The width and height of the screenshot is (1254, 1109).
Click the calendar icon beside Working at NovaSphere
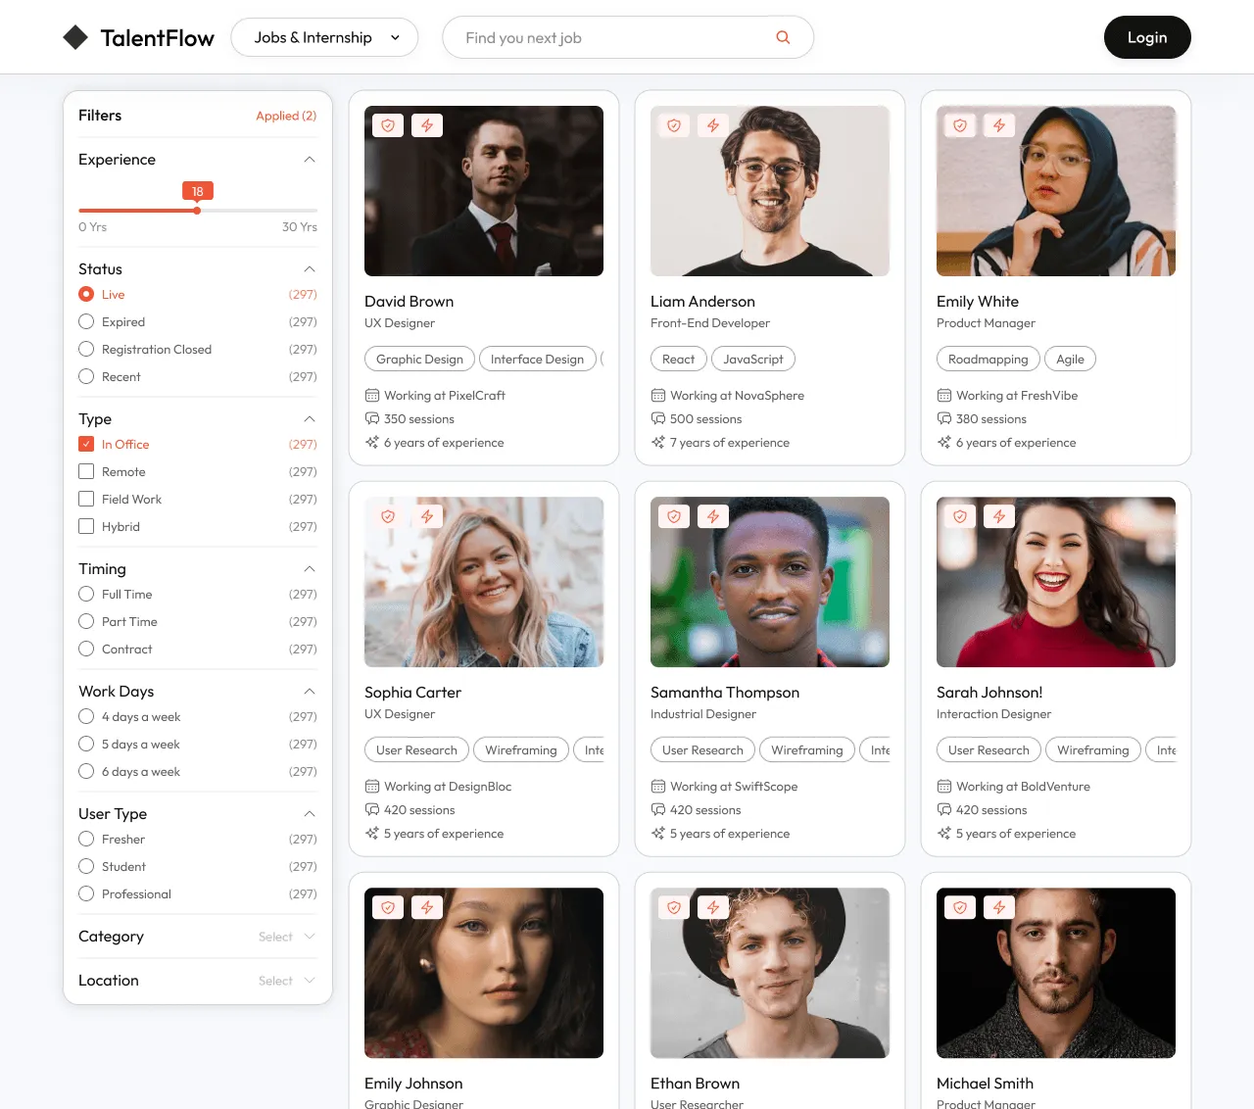pos(657,395)
